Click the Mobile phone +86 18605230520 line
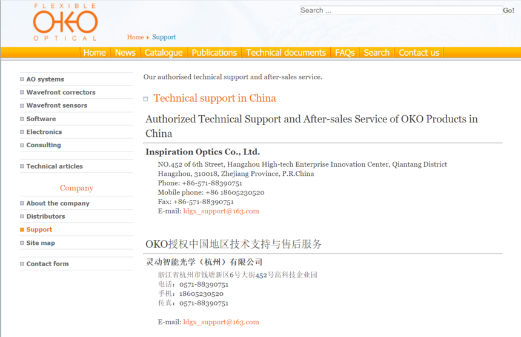Viewport: 521px width, 337px height. [x=211, y=192]
